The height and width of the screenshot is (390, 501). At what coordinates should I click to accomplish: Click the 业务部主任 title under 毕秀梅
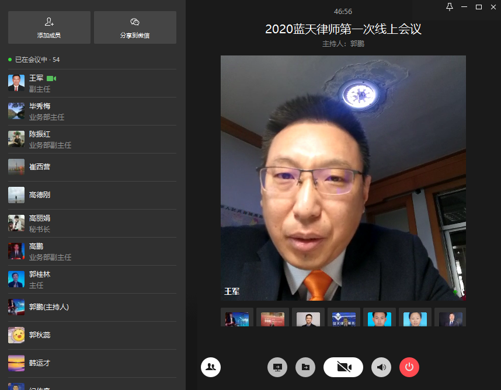coord(47,117)
